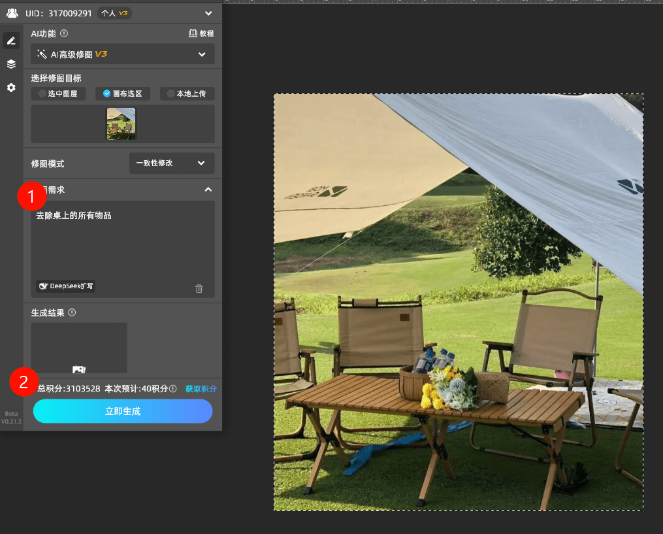The width and height of the screenshot is (663, 534).
Task: Click the users account icon beside UID
Action: click(12, 12)
